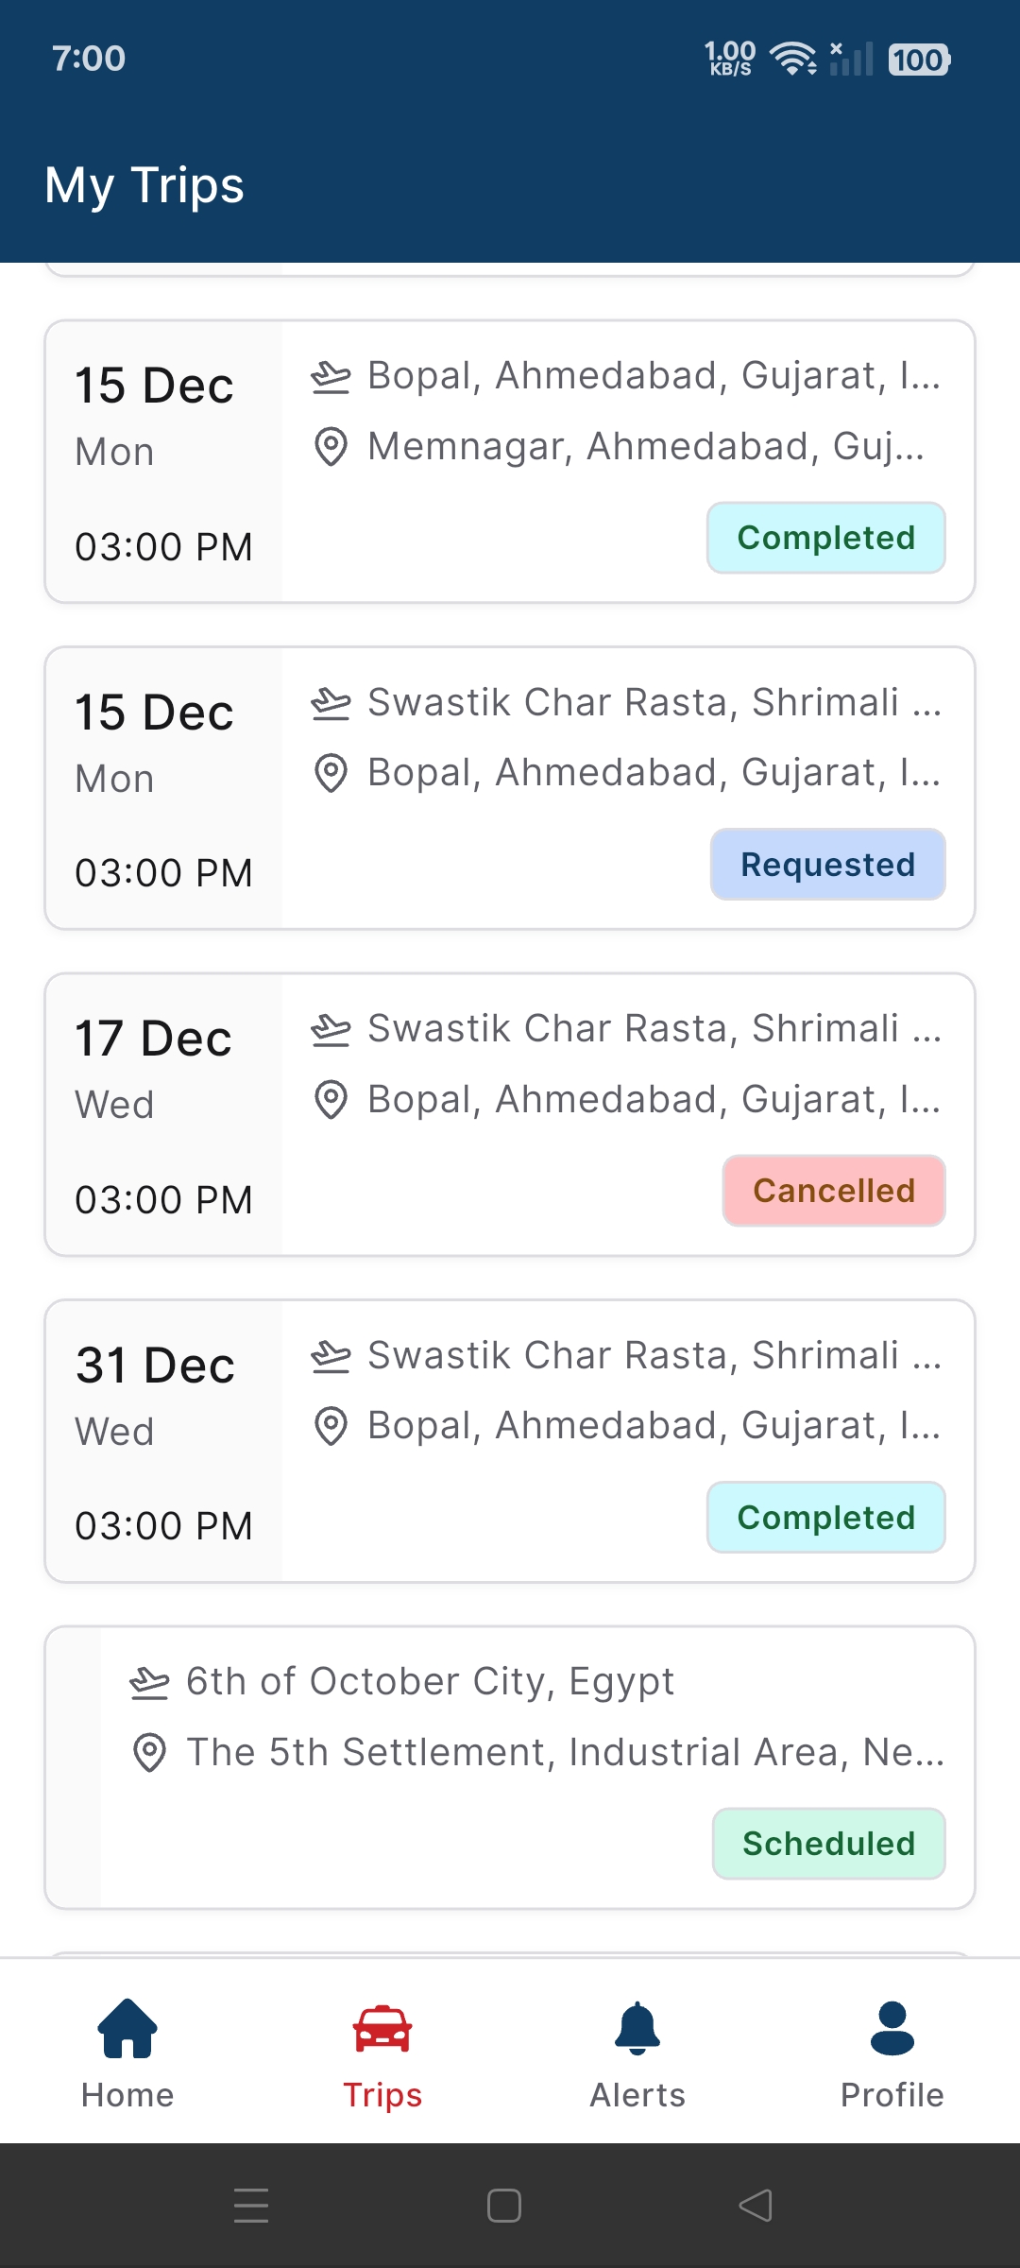
Task: Select the Requested status badge
Action: click(827, 865)
